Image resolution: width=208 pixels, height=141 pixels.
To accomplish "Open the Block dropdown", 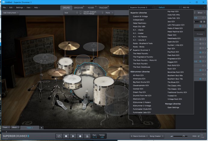I will 15,127.
